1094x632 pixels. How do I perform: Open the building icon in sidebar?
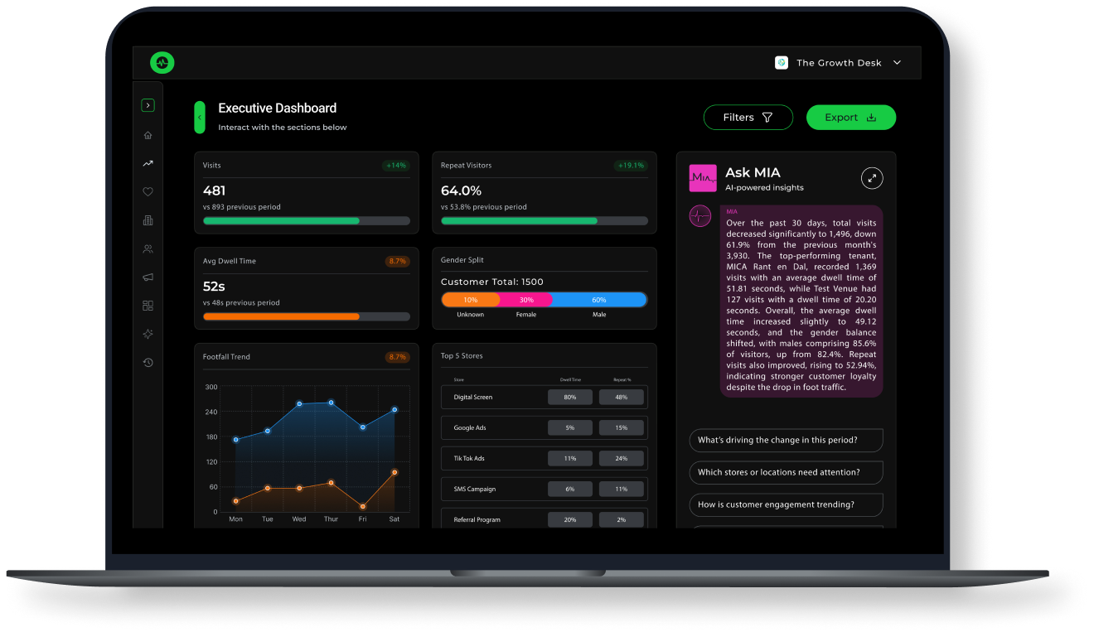(x=148, y=220)
